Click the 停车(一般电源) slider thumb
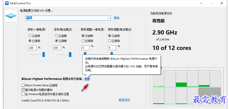Viewport: 229px width, 109px height. tap(43, 54)
